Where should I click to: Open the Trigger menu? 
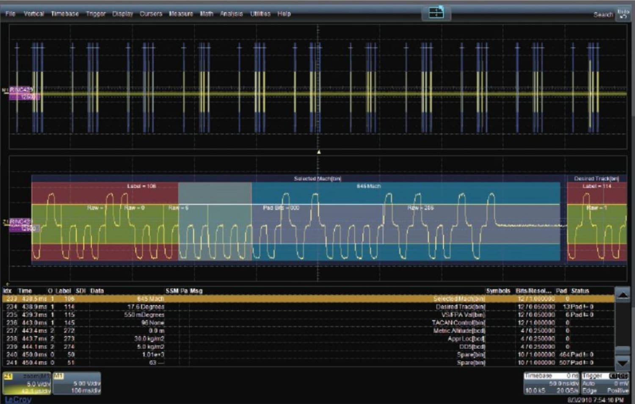tap(95, 14)
